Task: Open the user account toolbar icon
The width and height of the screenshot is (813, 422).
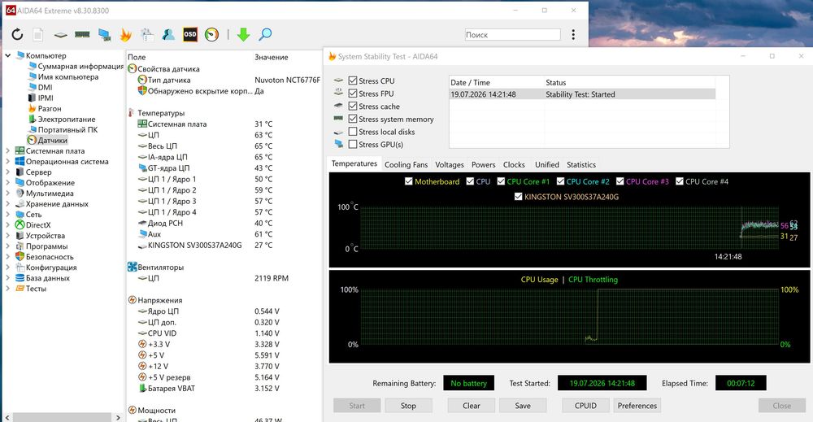Action: point(168,35)
